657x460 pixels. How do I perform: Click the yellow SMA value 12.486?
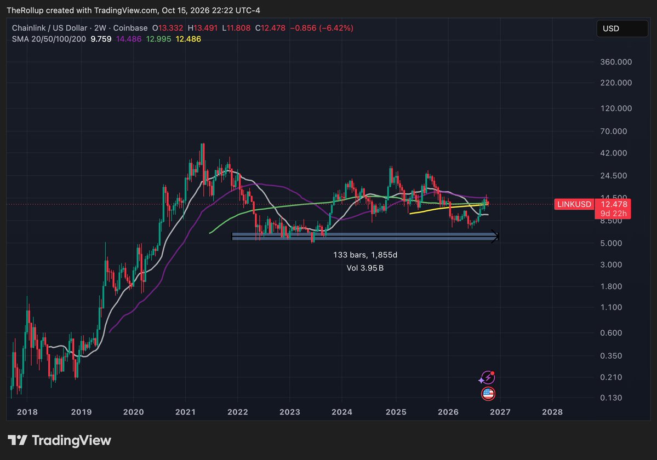(x=188, y=39)
